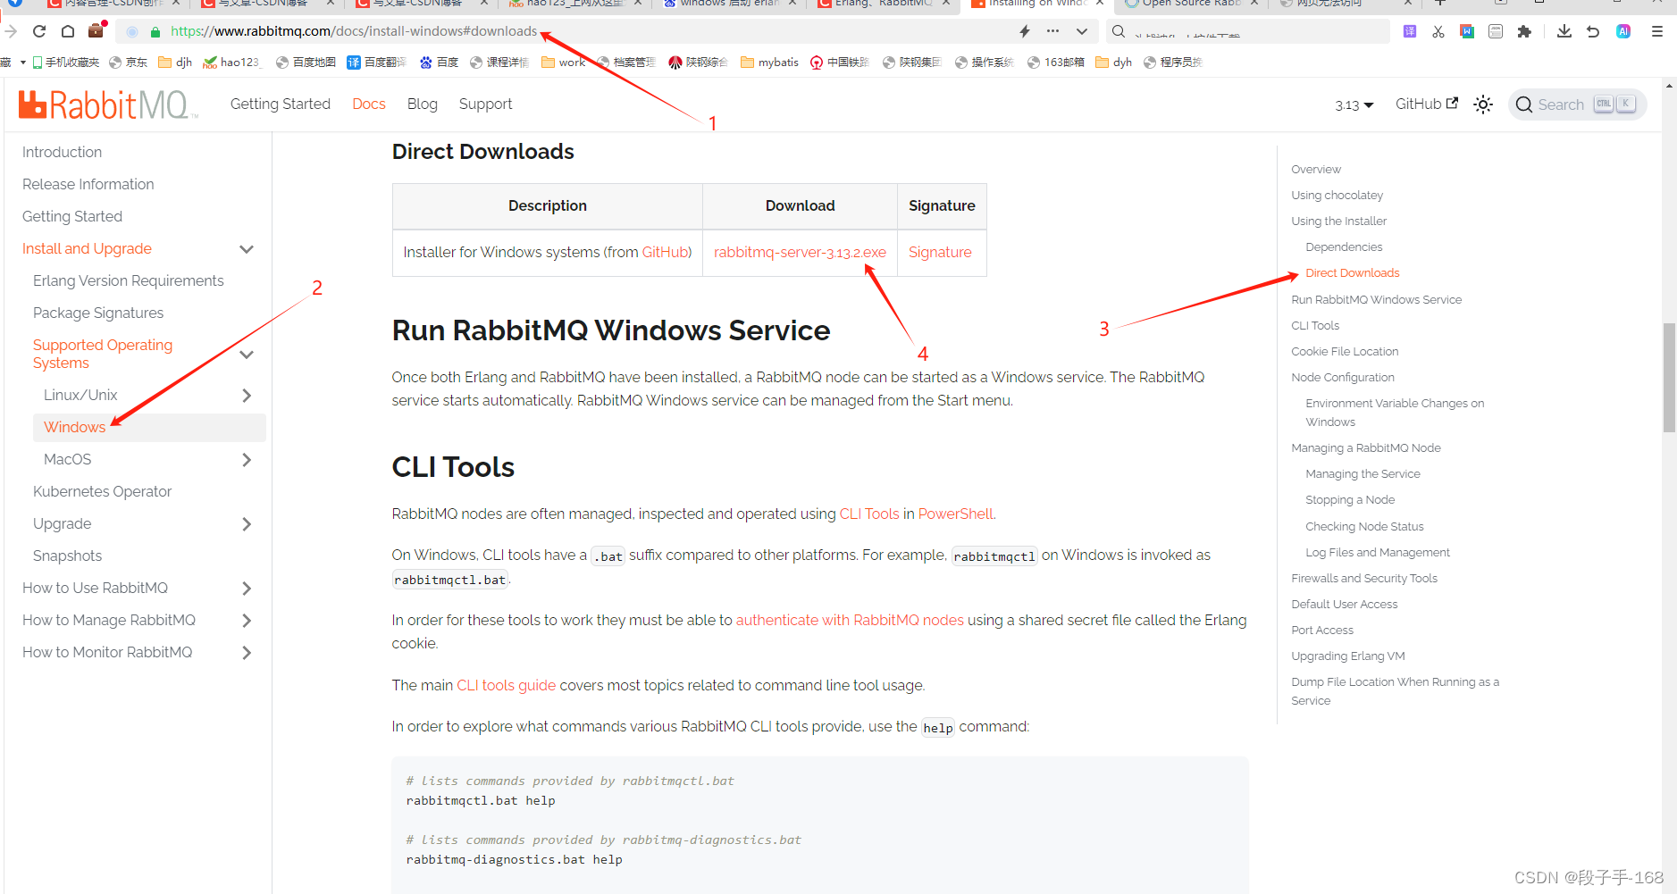Viewport: 1677px width, 894px height.
Task: Expand How to Monitor RabbitMQ chevron
Action: 247,653
